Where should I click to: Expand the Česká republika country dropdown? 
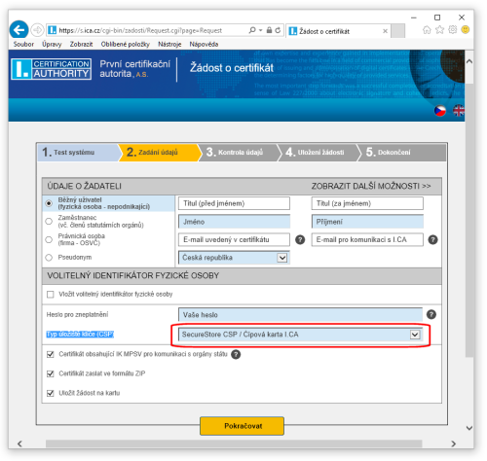click(x=234, y=258)
